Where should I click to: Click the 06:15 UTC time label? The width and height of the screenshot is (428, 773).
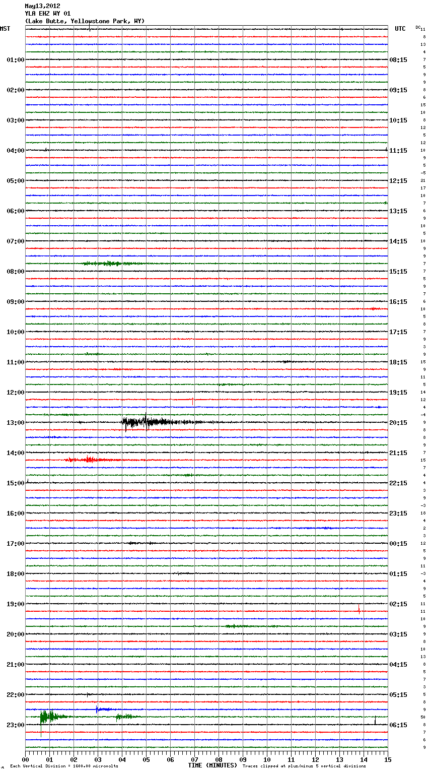pyautogui.click(x=398, y=725)
